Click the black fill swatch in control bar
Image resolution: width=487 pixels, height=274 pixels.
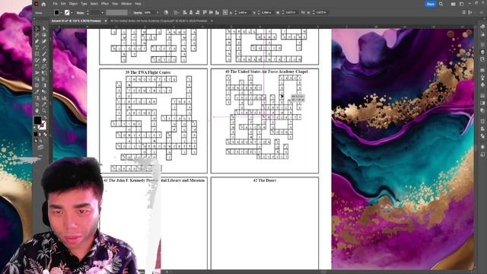coord(56,12)
